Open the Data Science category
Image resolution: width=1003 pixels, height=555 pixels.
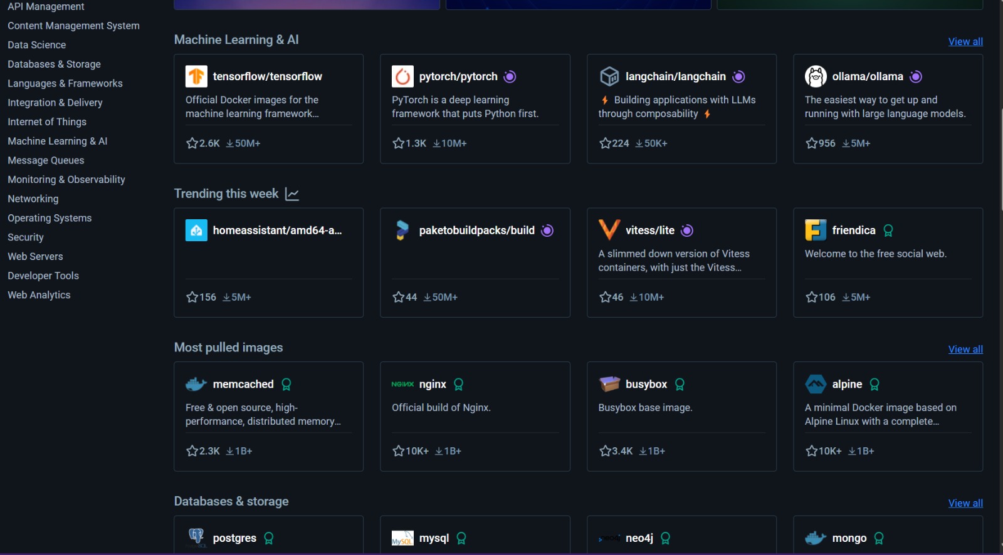coord(36,45)
